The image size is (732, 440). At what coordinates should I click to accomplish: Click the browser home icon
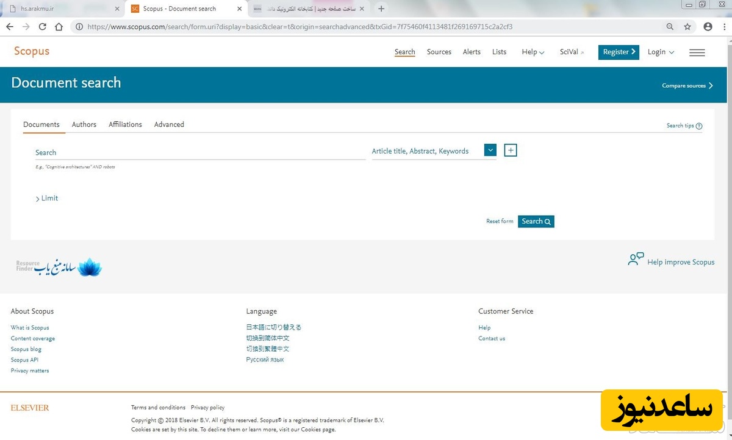click(59, 27)
